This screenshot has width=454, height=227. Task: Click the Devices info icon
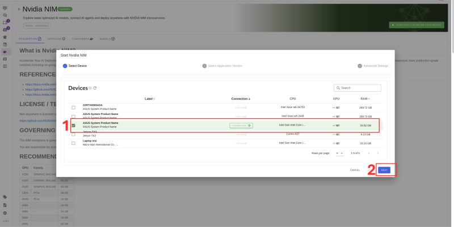(90, 88)
